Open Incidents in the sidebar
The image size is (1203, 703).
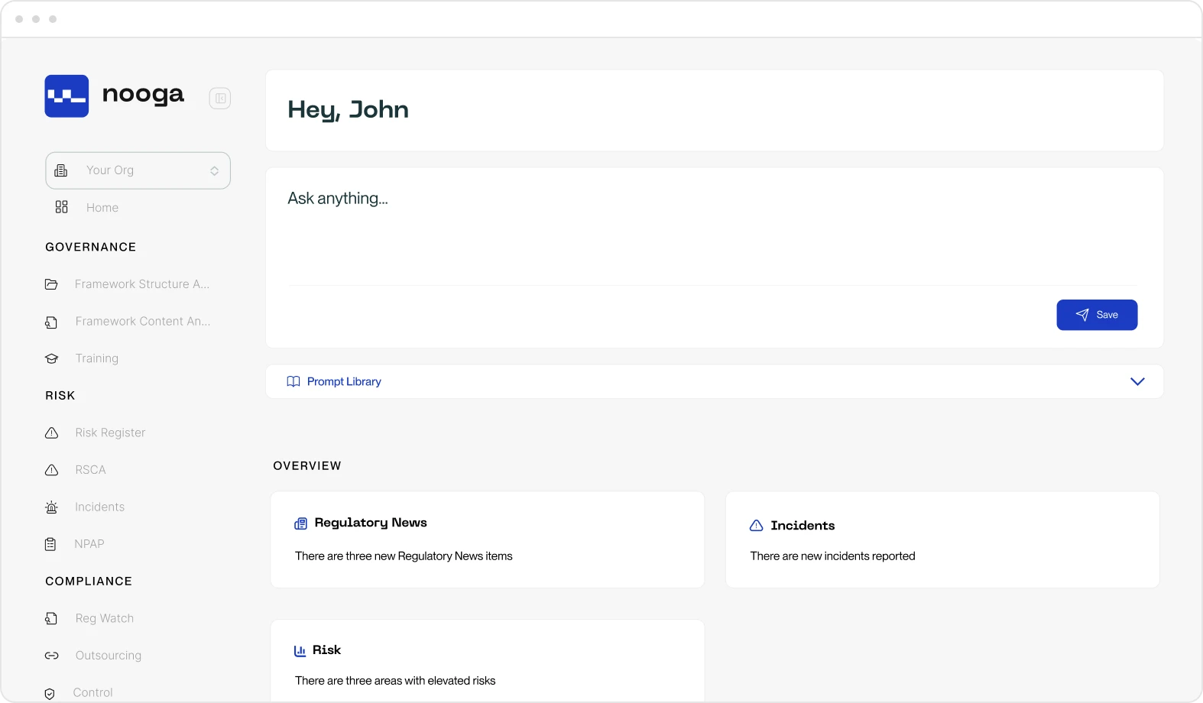tap(99, 507)
